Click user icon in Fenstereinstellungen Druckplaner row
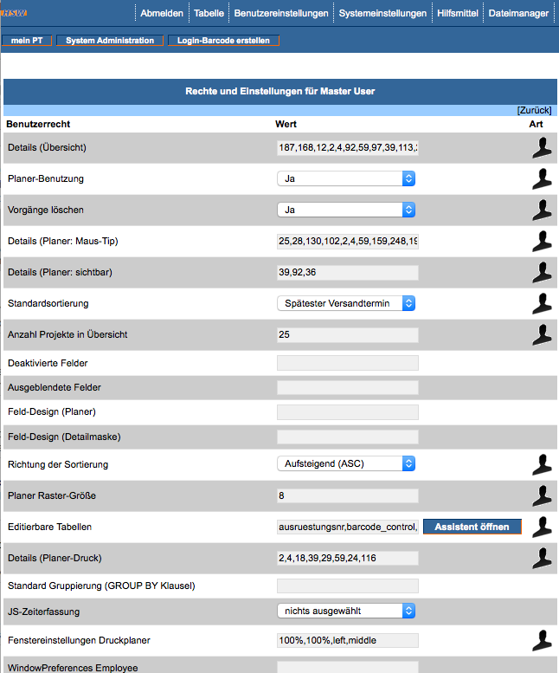Viewport: 559px width, 673px height. tap(542, 640)
